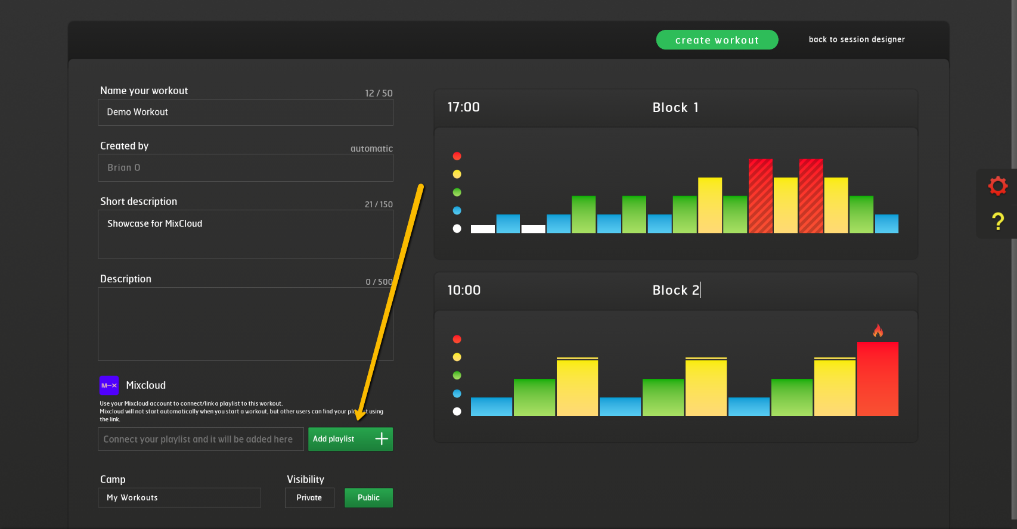This screenshot has height=529, width=1017.
Task: Open help with the yellow question mark
Action: click(997, 222)
